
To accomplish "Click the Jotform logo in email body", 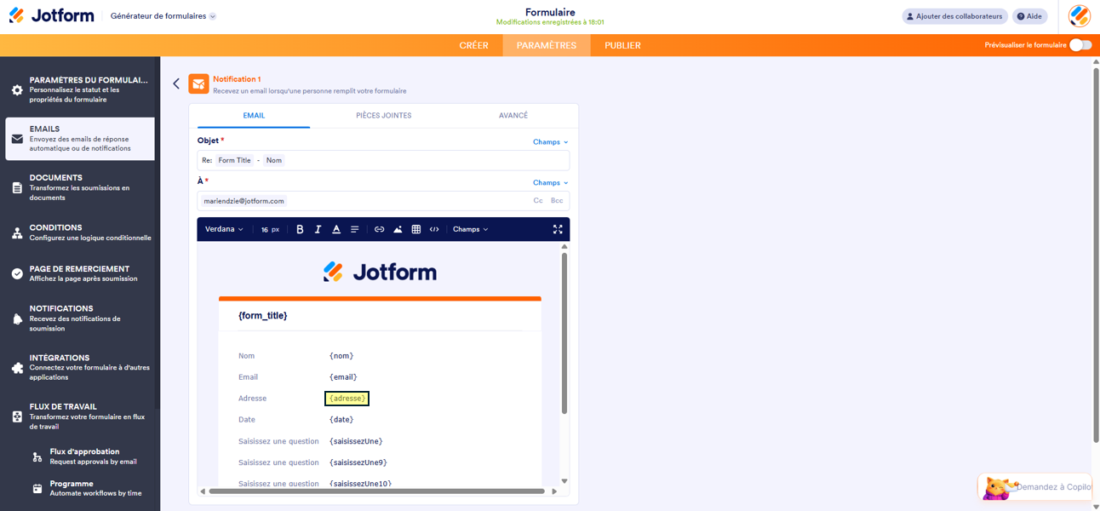I will coord(380,272).
